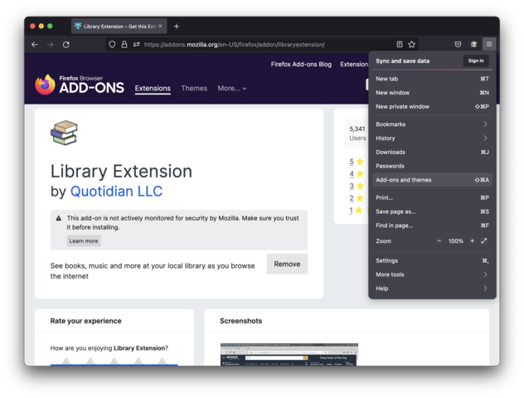This screenshot has height=398, width=524.
Task: Enter full screen from Zoom row
Action: coord(484,241)
